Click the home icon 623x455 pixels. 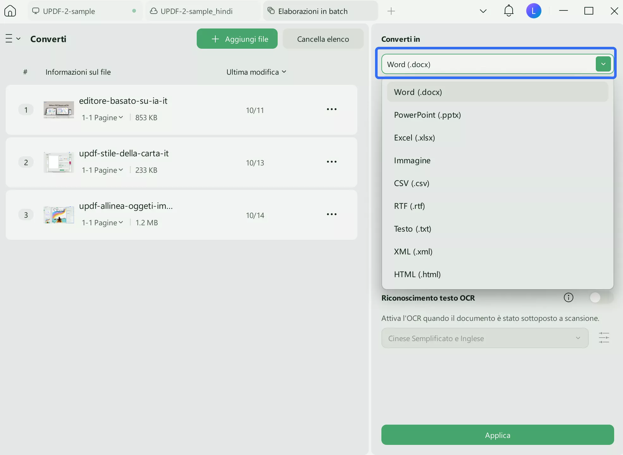(x=10, y=11)
